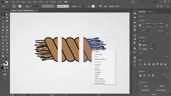Screen dimensions: 171x96
Task: Expand the Opacity slider arrow in control bar
Action: [86, 6]
